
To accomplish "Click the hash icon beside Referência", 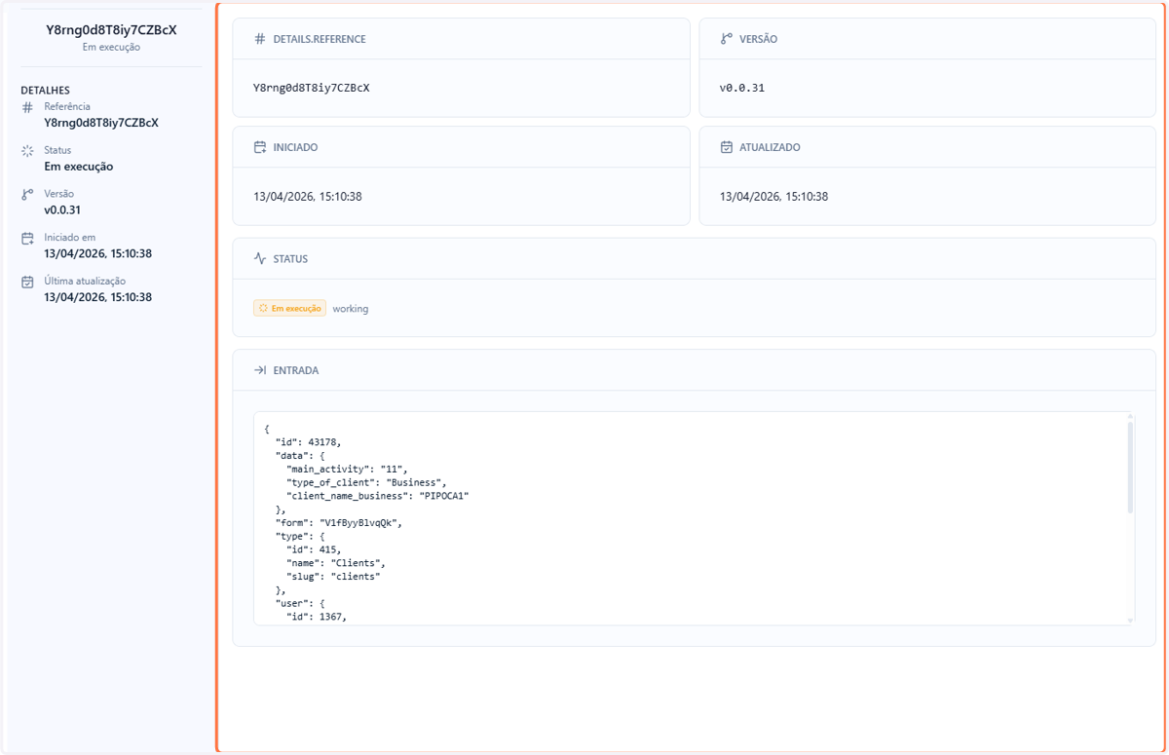I will [x=27, y=107].
